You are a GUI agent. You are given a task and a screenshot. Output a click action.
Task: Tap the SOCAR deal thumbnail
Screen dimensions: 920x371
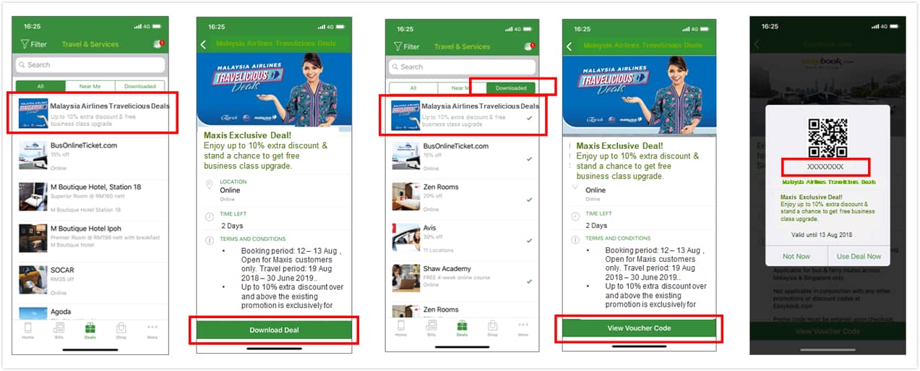tap(33, 279)
